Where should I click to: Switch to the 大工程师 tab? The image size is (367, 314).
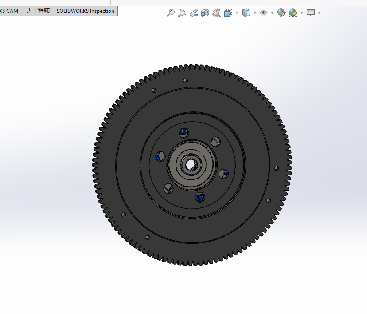(x=38, y=11)
